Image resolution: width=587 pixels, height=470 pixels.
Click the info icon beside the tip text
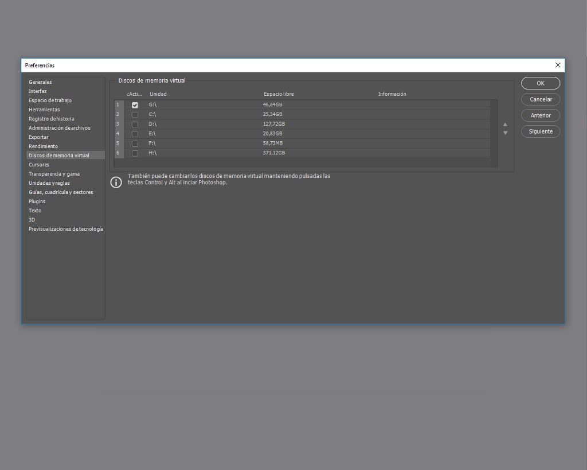pos(116,182)
